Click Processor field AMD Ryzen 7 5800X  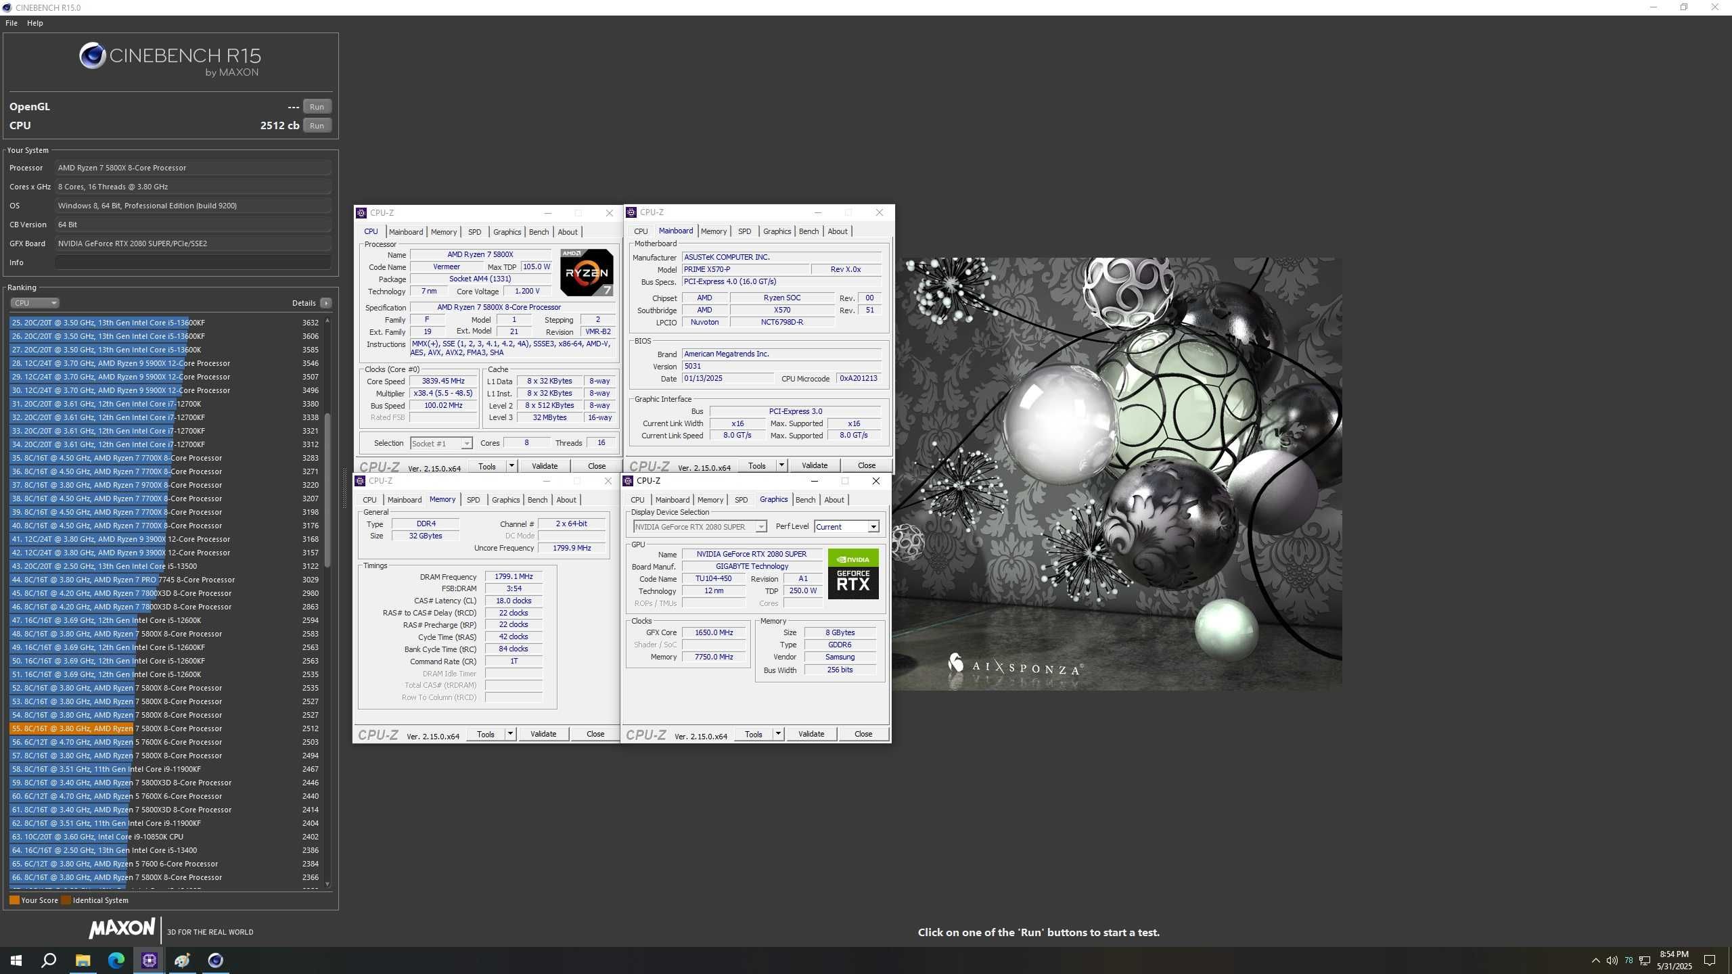tap(193, 168)
